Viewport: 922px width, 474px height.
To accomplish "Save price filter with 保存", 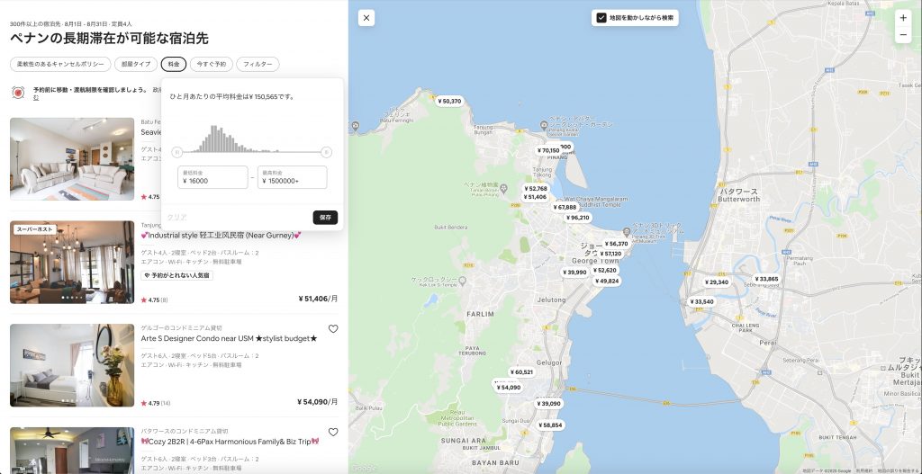I will pyautogui.click(x=325, y=218).
